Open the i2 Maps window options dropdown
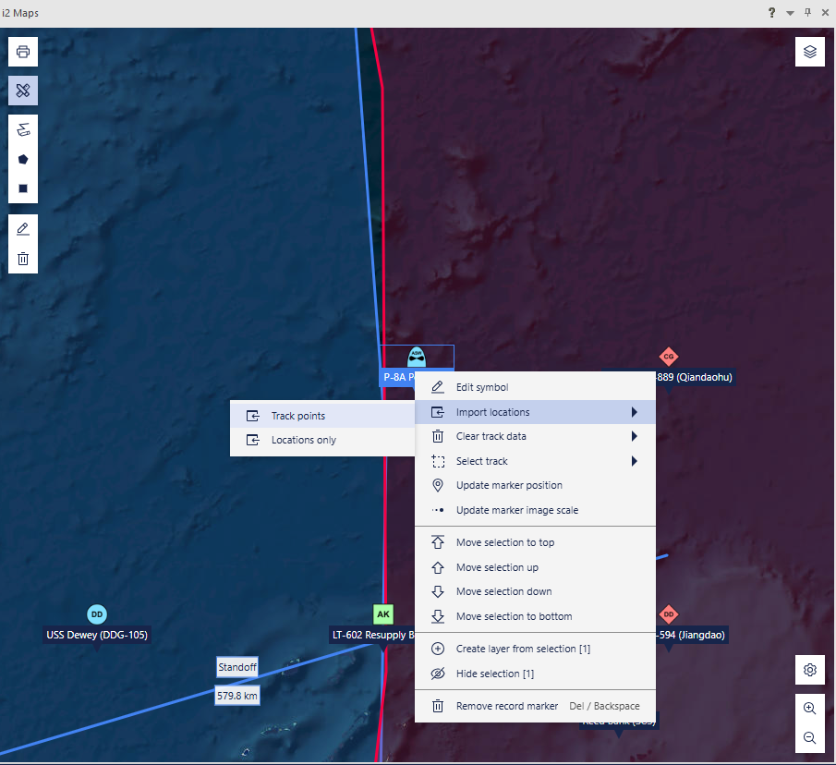The width and height of the screenshot is (836, 765). [x=790, y=13]
